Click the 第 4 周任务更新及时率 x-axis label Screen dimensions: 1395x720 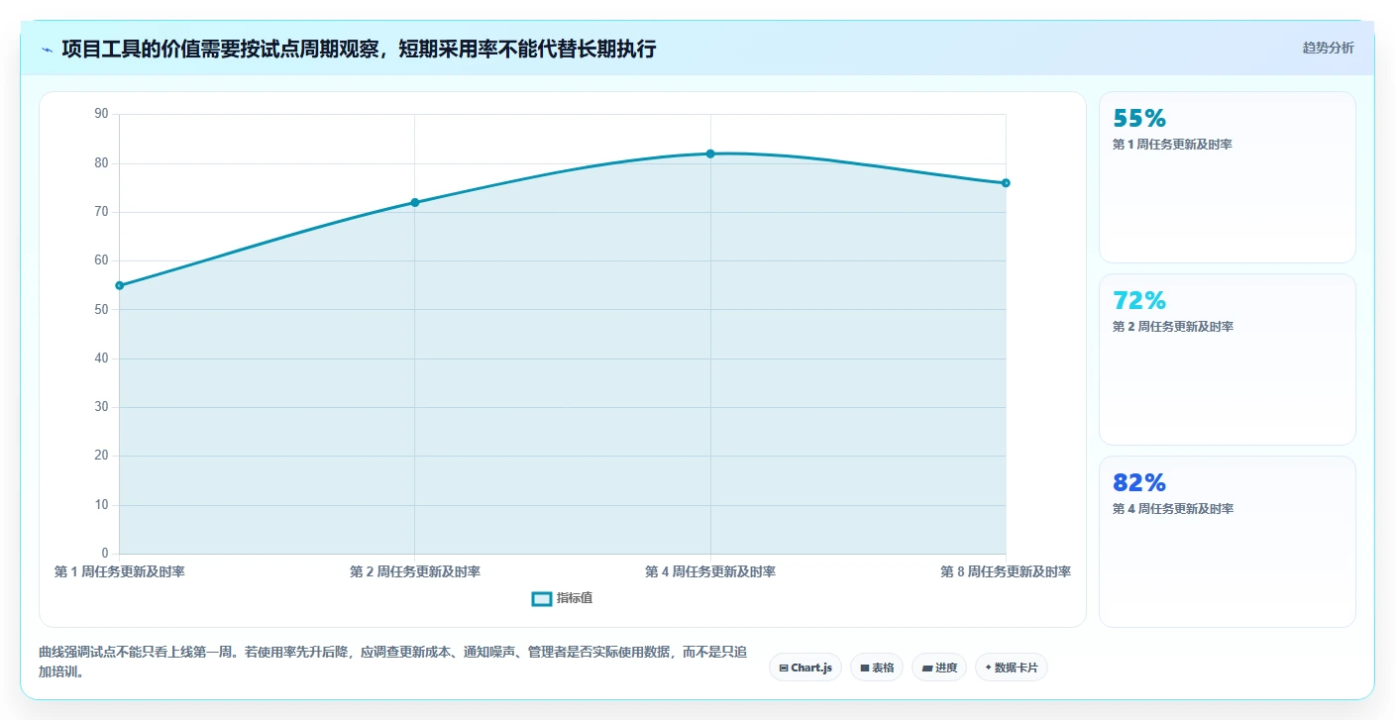click(710, 571)
